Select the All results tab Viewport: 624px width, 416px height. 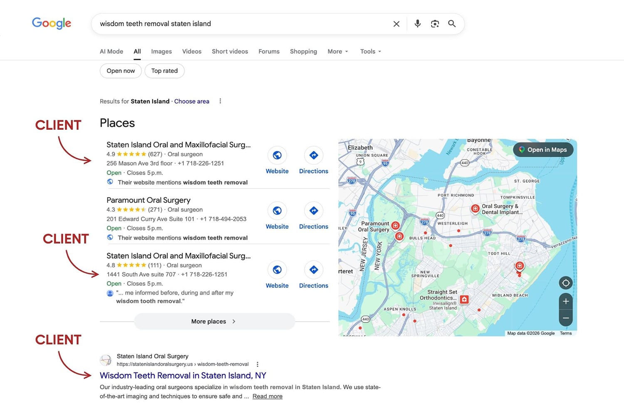click(x=137, y=52)
